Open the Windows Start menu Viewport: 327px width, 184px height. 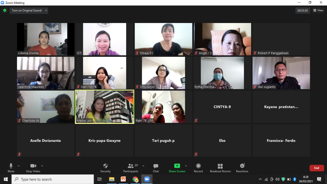tap(6, 179)
